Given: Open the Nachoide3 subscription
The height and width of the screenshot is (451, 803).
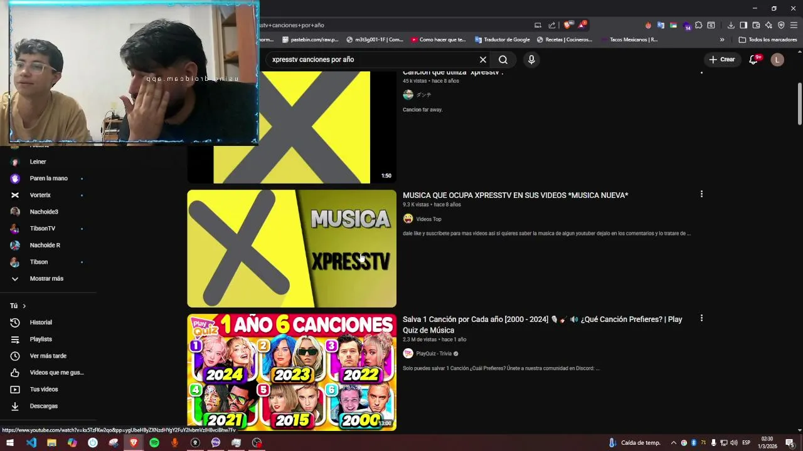Looking at the screenshot, I should (x=44, y=212).
